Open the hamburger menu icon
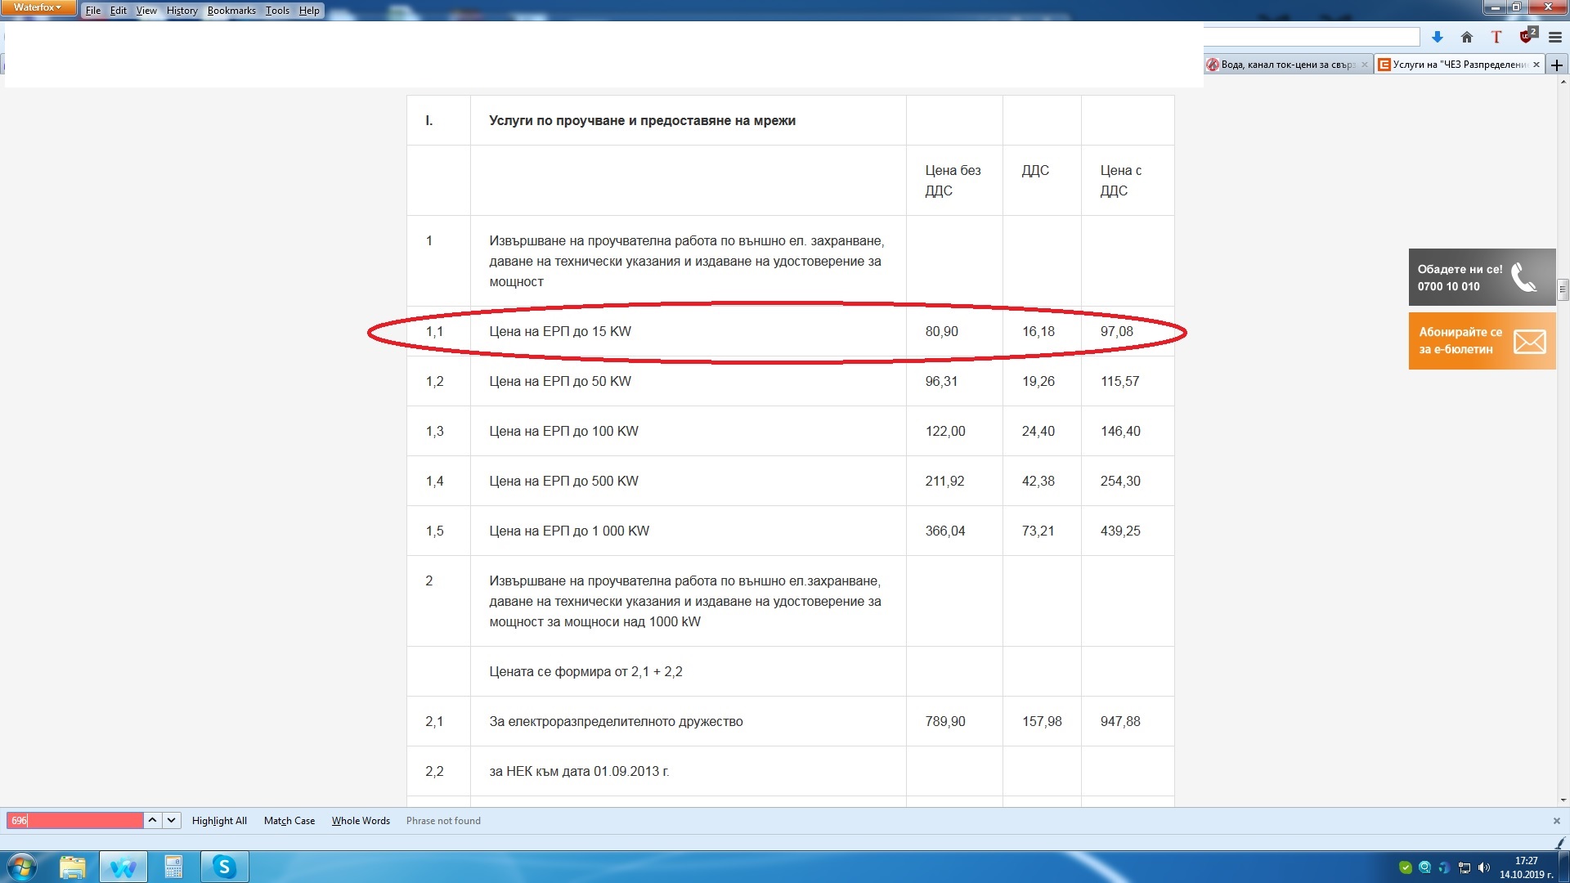 coord(1554,37)
